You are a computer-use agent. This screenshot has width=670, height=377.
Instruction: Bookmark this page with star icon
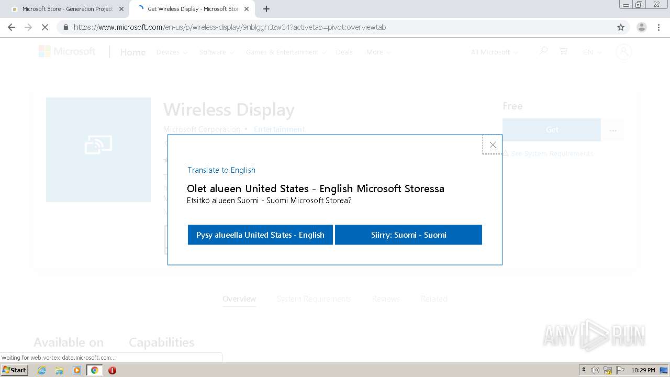[621, 27]
